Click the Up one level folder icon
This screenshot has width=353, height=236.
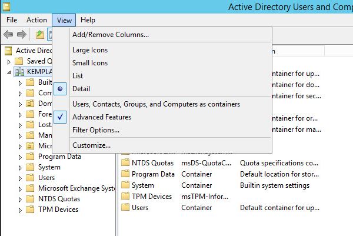(x=40, y=35)
